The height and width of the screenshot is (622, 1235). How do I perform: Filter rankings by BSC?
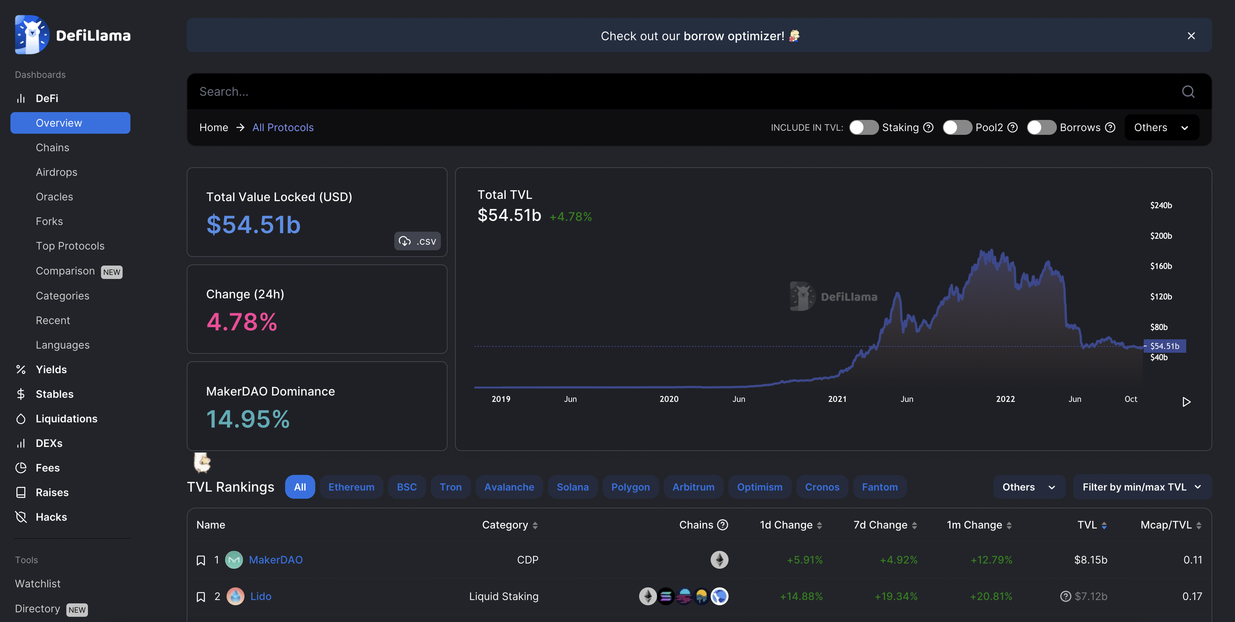click(407, 487)
